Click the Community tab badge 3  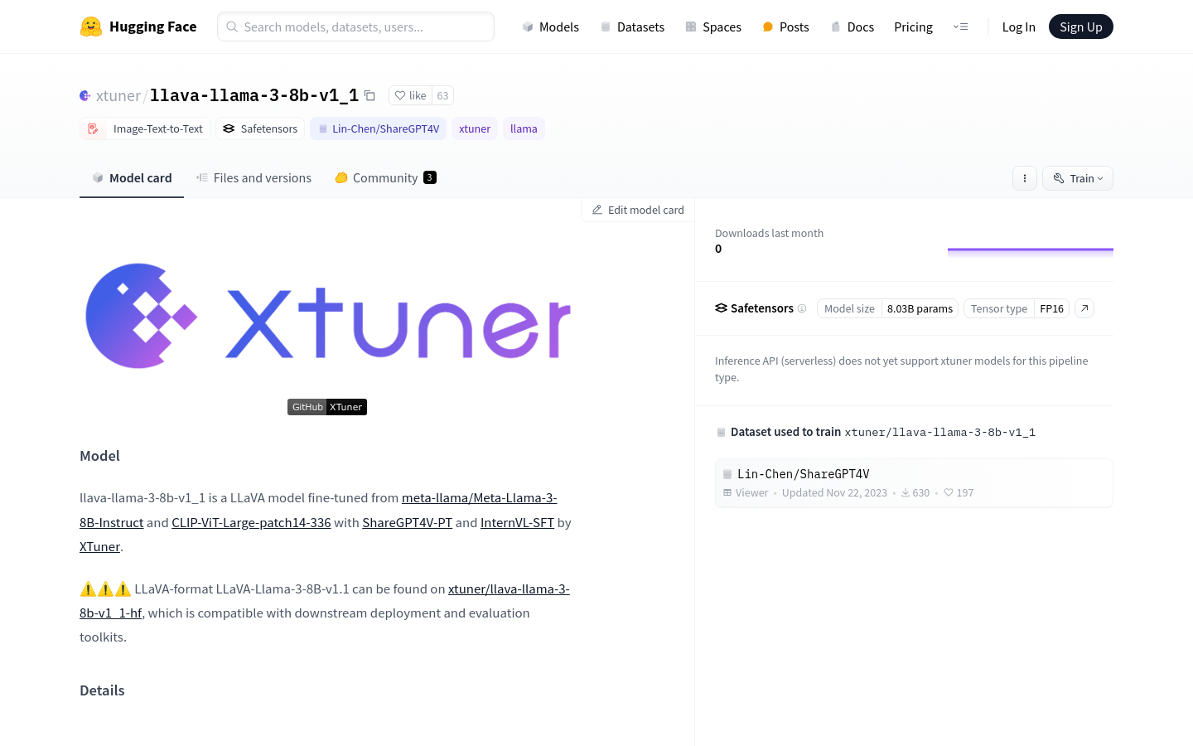pyautogui.click(x=430, y=177)
